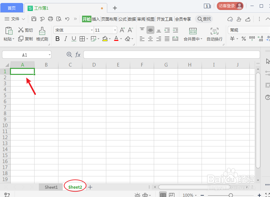Align text to bottom of cell
Viewport: 270px width, 197px height.
pyautogui.click(x=159, y=30)
